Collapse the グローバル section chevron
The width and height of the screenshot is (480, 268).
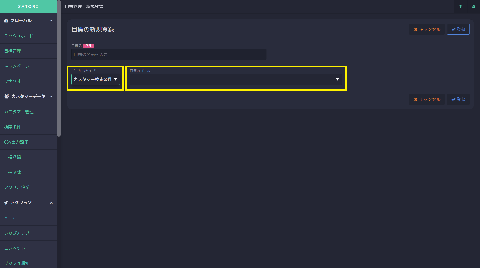[51, 21]
